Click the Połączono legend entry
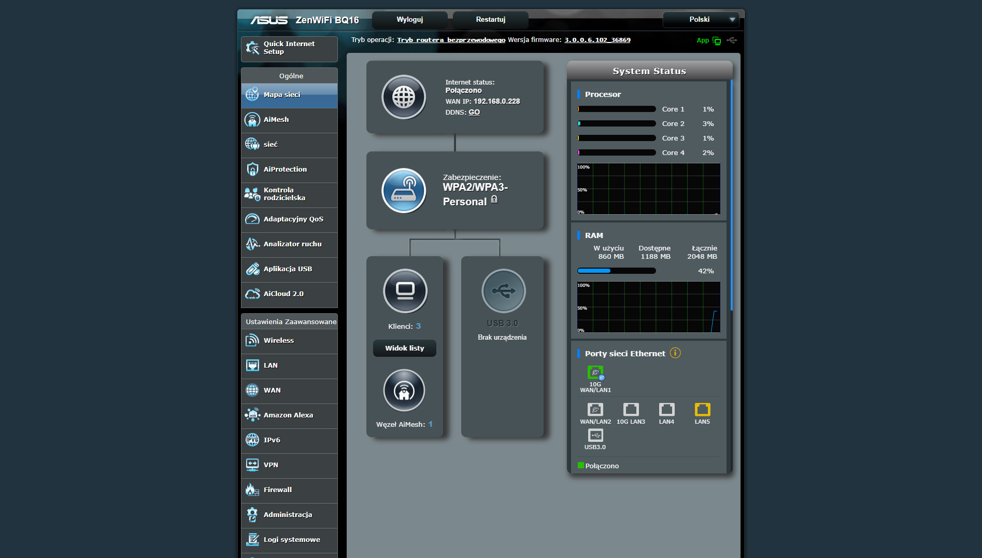Screen dimensions: 982x558 point(599,466)
